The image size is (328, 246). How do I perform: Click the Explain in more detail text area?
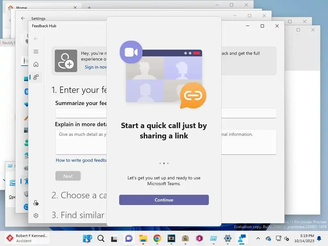point(166,142)
